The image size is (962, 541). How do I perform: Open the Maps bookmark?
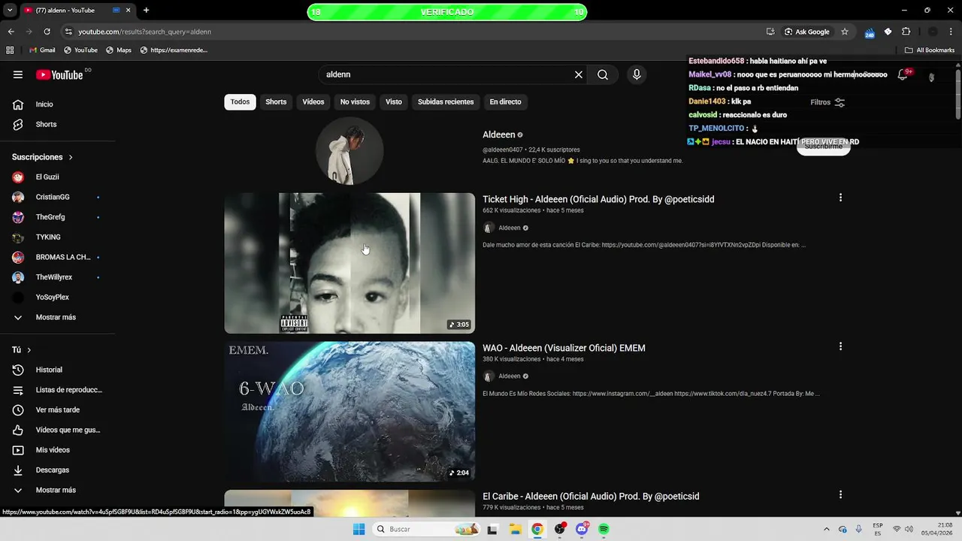[119, 50]
